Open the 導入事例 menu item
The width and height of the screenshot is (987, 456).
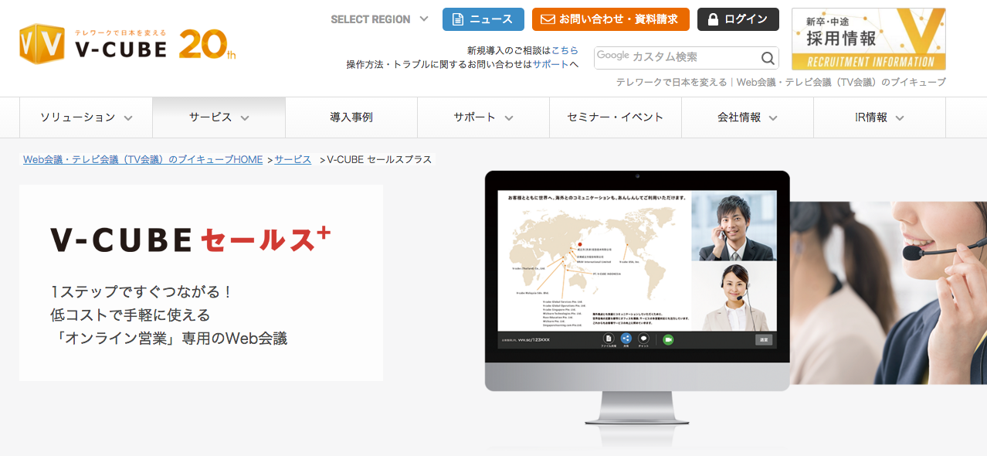[x=351, y=117]
